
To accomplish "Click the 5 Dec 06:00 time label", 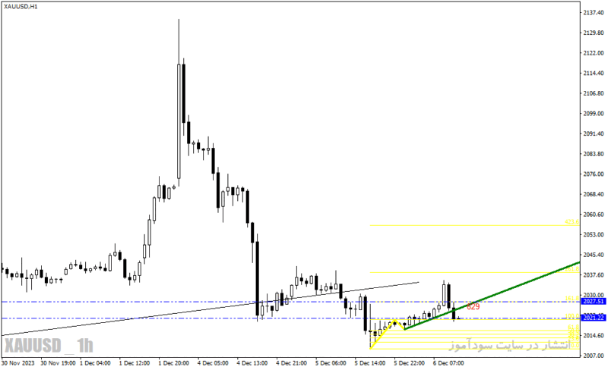I will pos(331,363).
